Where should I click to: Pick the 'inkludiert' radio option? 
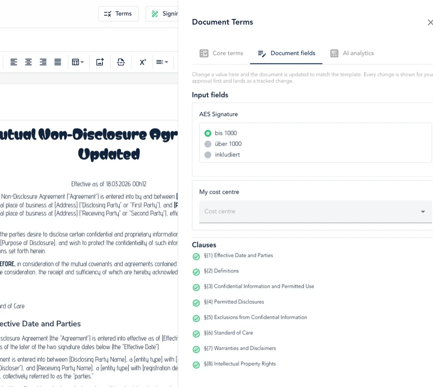point(208,155)
